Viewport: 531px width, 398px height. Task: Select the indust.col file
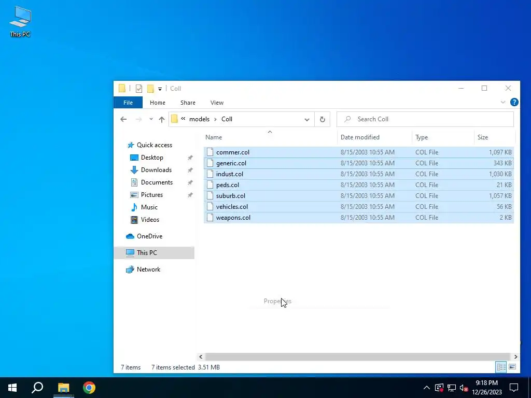click(x=359, y=174)
